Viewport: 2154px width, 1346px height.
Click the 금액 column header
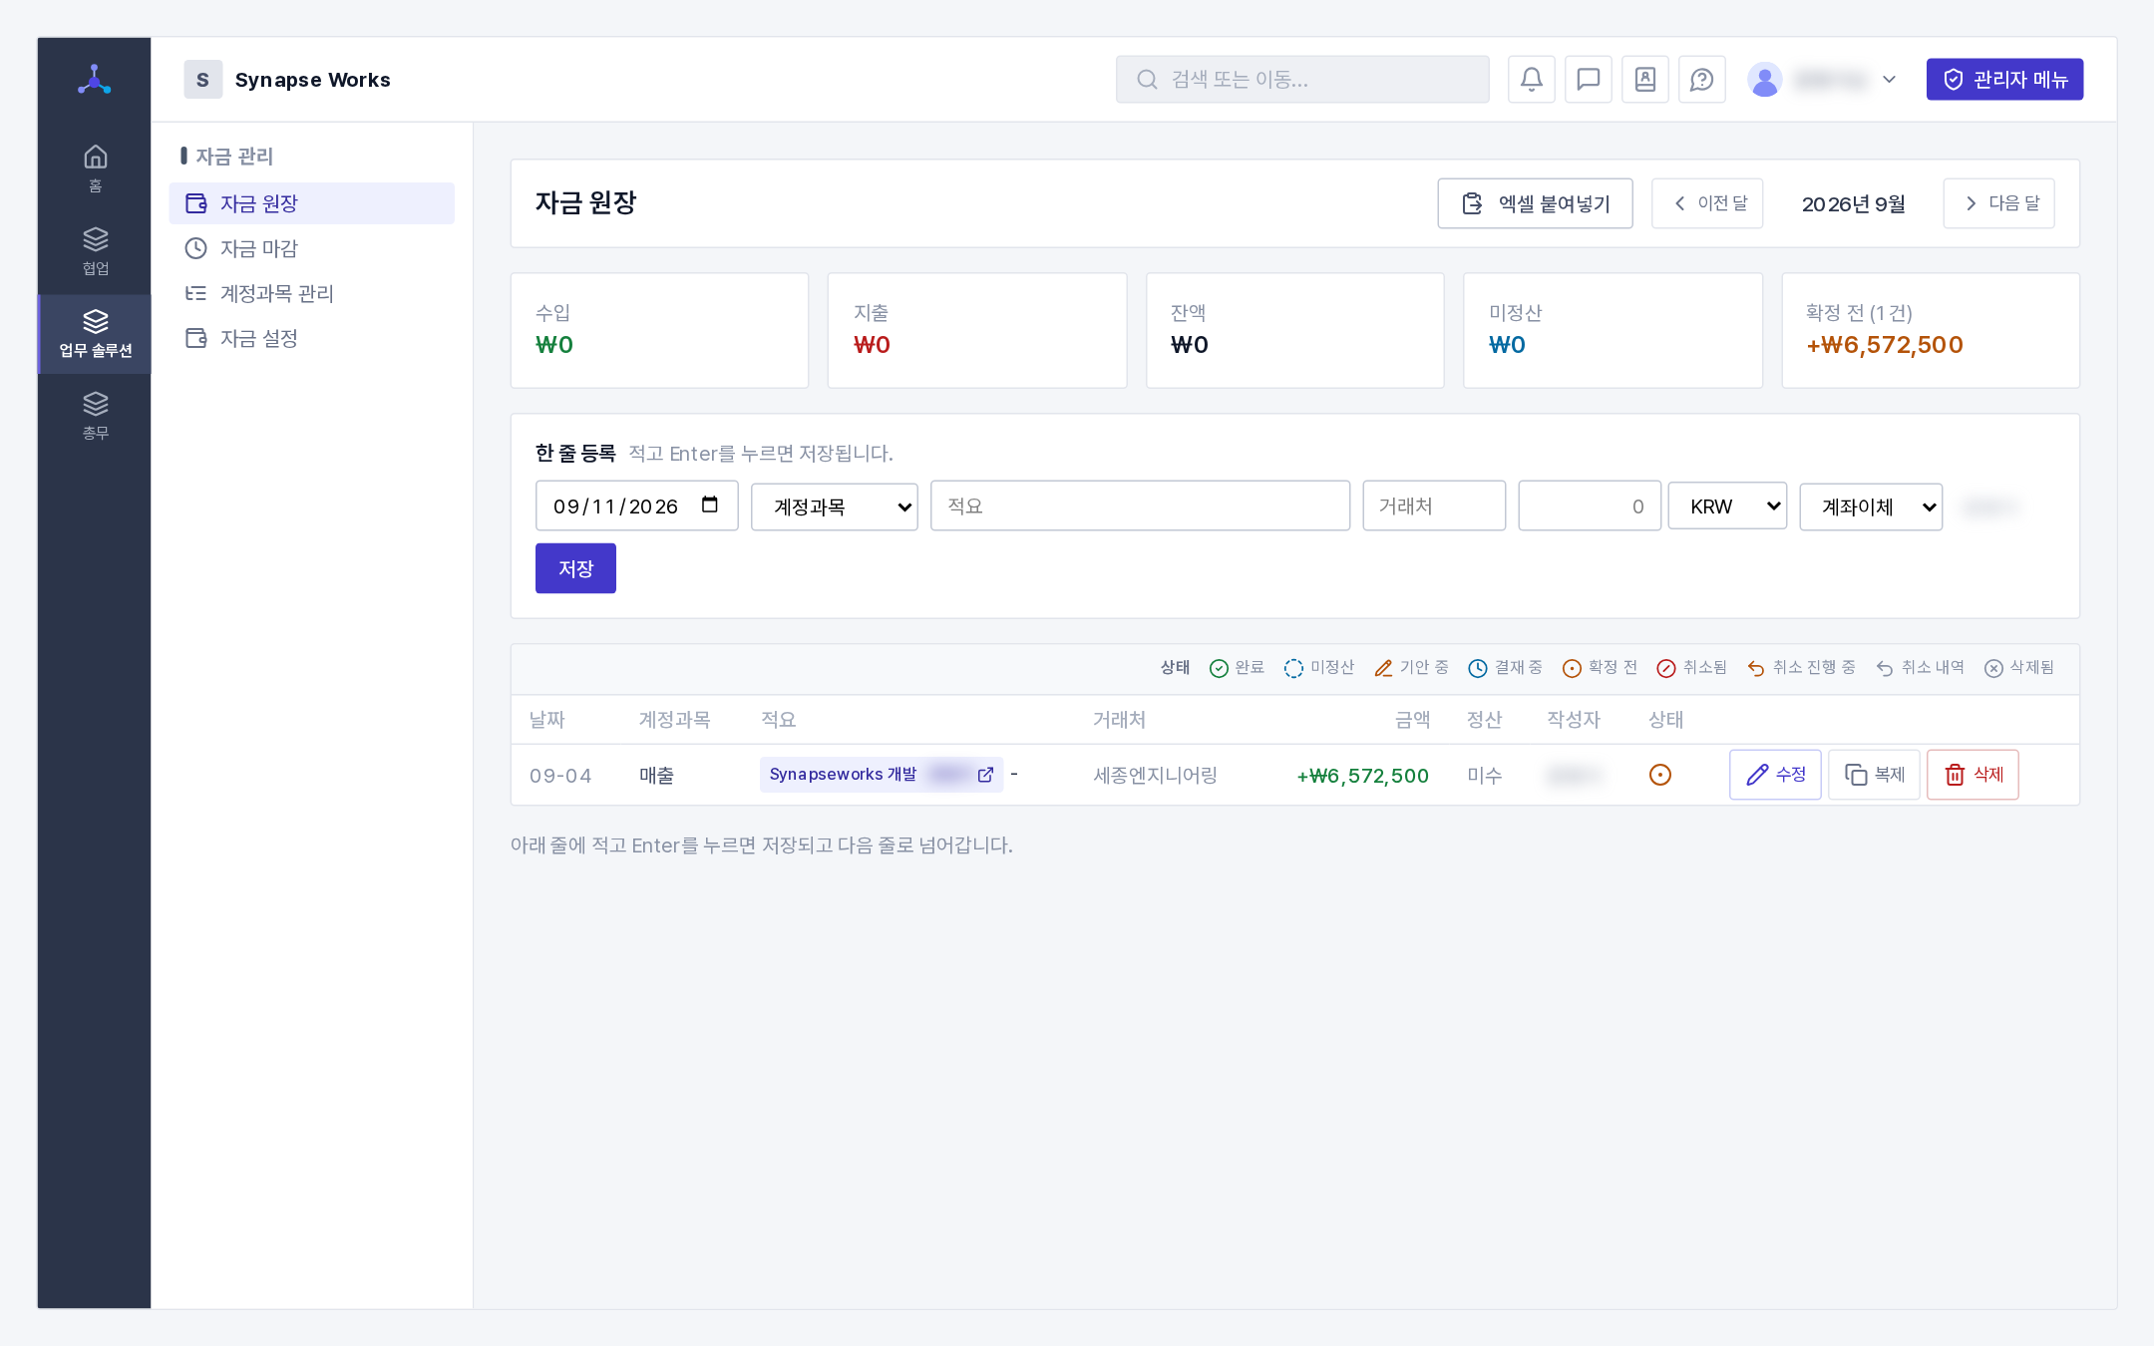(x=1412, y=720)
